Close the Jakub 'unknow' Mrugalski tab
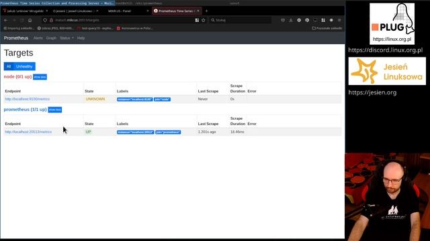The width and height of the screenshot is (430, 241). 47,11
